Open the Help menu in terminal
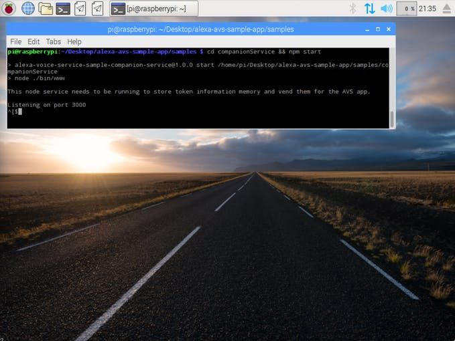This screenshot has height=341, width=455. (x=74, y=41)
